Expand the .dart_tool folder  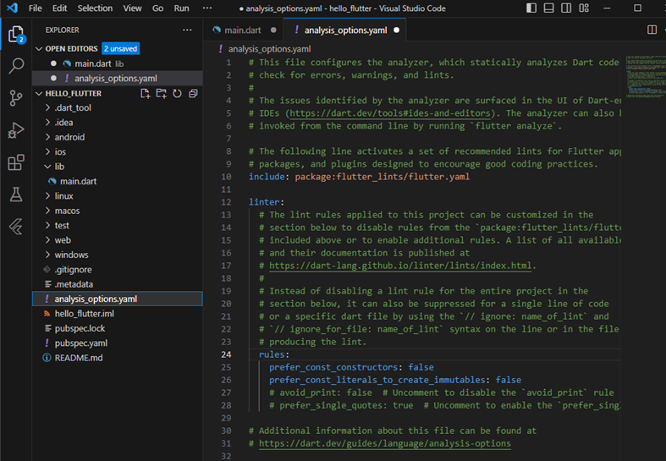tap(72, 107)
